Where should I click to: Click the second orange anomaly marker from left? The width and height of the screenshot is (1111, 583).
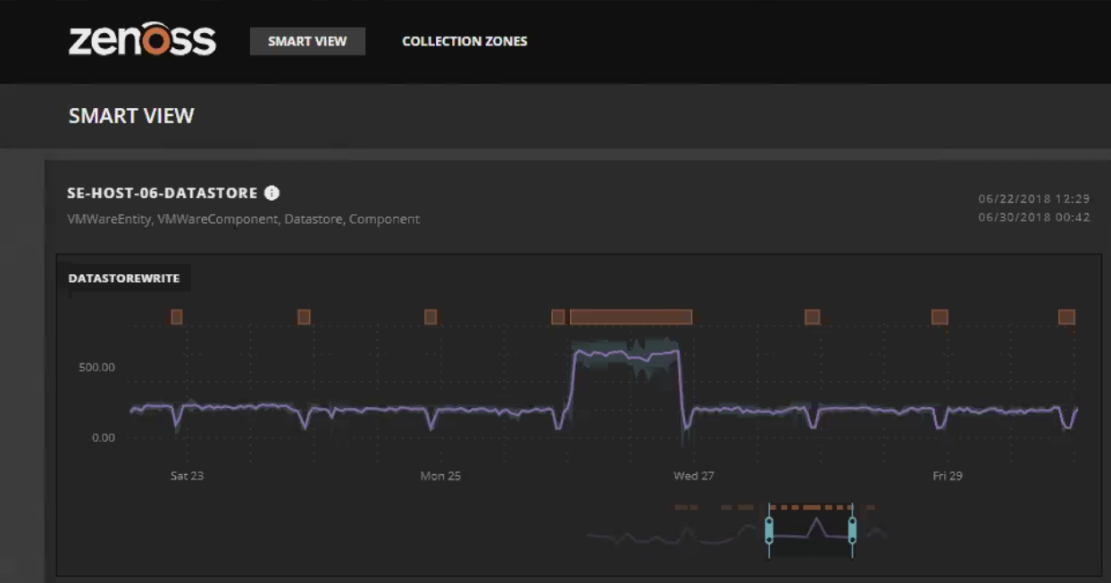pyautogui.click(x=304, y=317)
